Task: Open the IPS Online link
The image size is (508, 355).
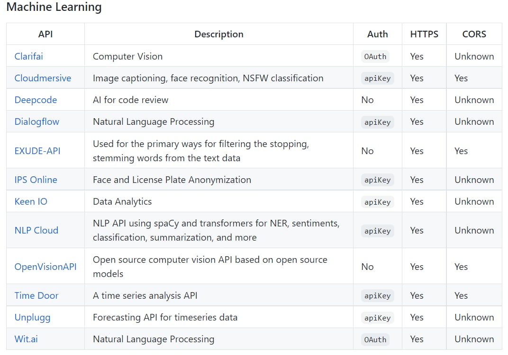Action: 36,180
